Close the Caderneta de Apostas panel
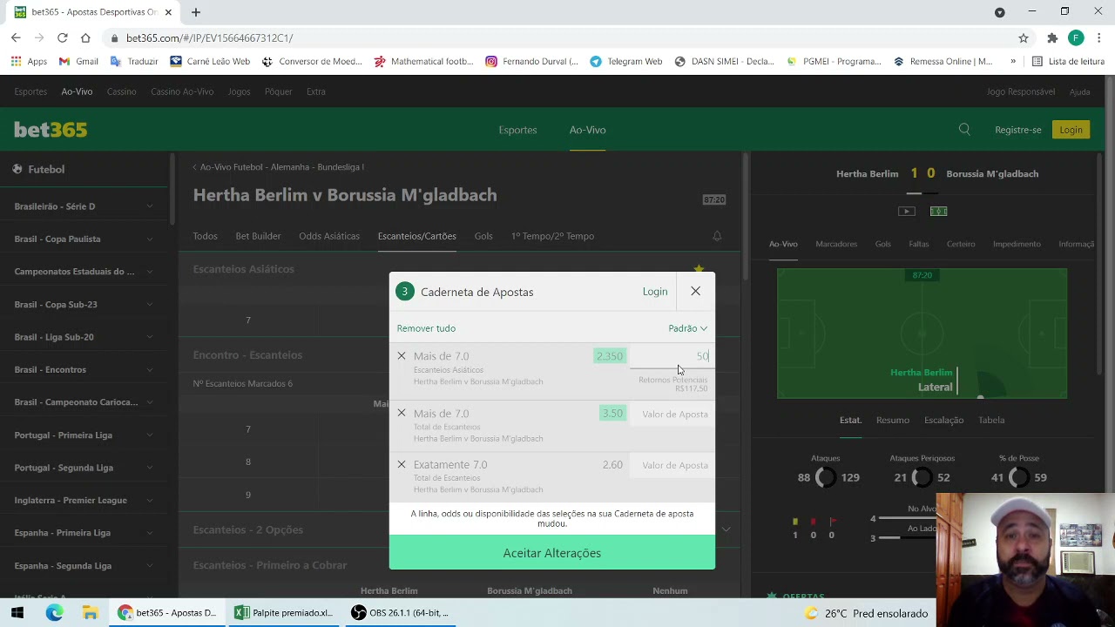1115x627 pixels. point(695,291)
